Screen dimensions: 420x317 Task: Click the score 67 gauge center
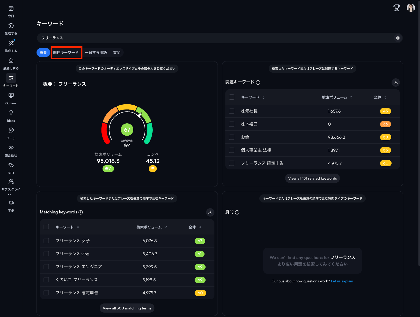coord(127,130)
